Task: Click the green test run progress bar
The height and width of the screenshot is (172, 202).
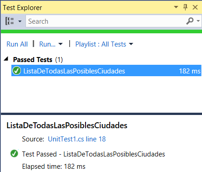Action: (101, 31)
